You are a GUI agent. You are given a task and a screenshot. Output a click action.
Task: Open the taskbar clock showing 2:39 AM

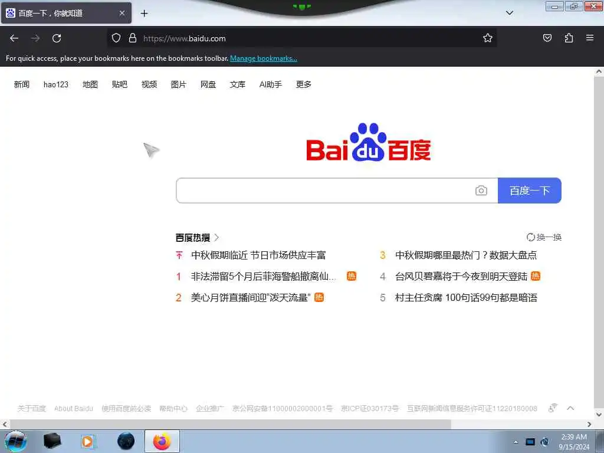point(574,442)
